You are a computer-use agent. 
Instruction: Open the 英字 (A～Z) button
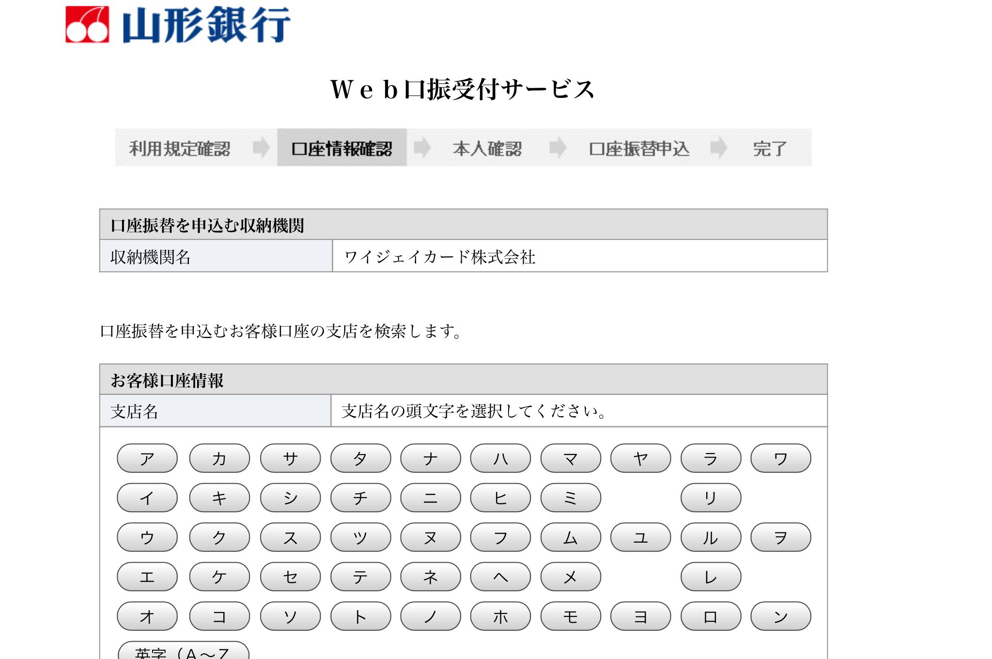184,650
